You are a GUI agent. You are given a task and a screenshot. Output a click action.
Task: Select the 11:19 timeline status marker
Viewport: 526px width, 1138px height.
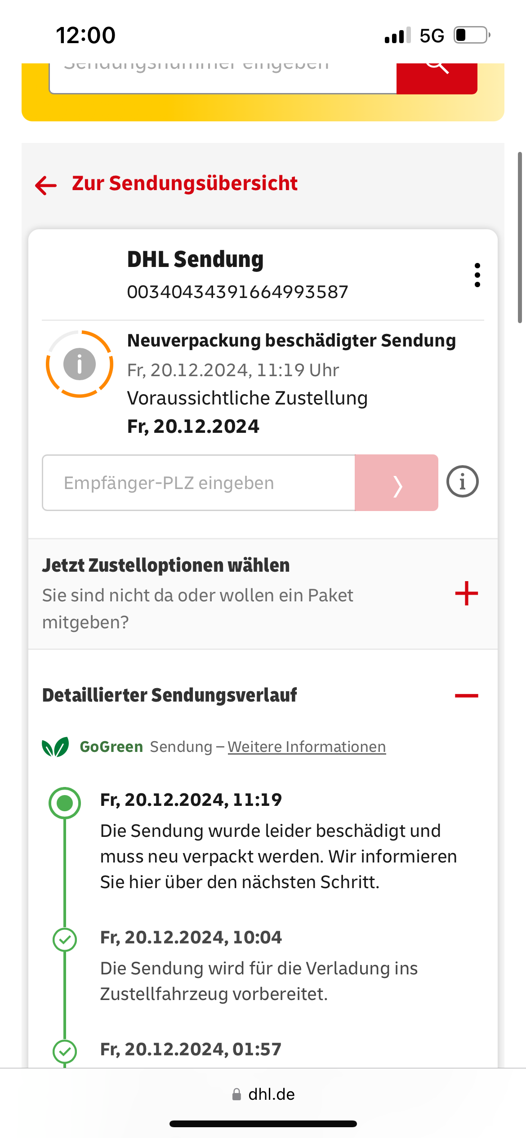click(x=65, y=803)
